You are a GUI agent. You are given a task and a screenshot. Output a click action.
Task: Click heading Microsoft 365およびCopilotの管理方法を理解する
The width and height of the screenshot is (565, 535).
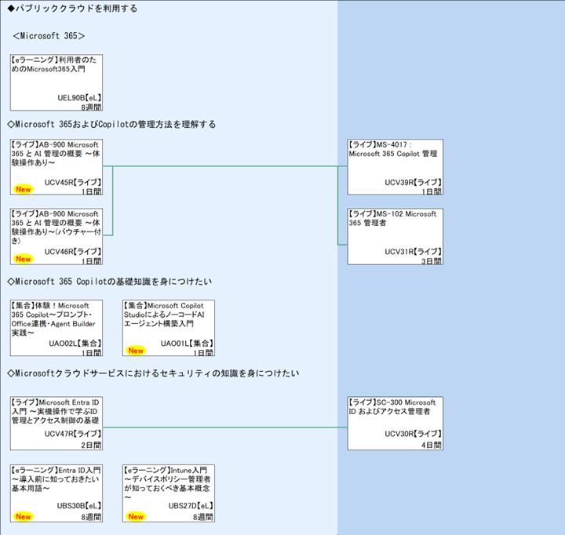coord(111,124)
